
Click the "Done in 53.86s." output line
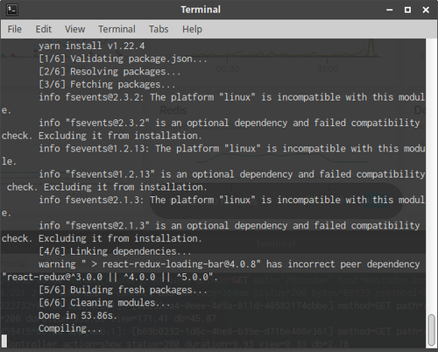[x=78, y=315]
